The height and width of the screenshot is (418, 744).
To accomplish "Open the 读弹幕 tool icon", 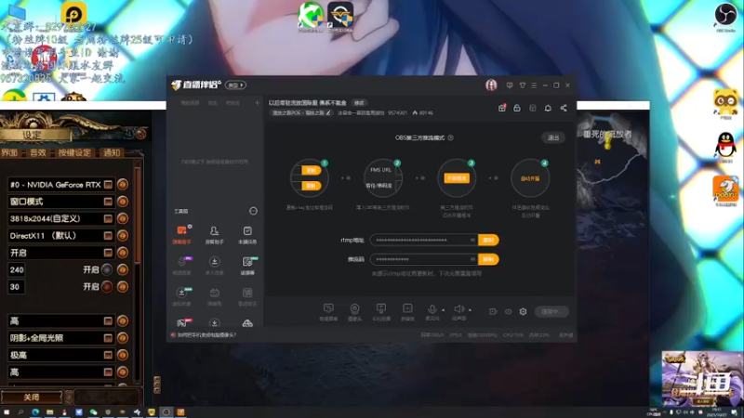I will click(247, 266).
